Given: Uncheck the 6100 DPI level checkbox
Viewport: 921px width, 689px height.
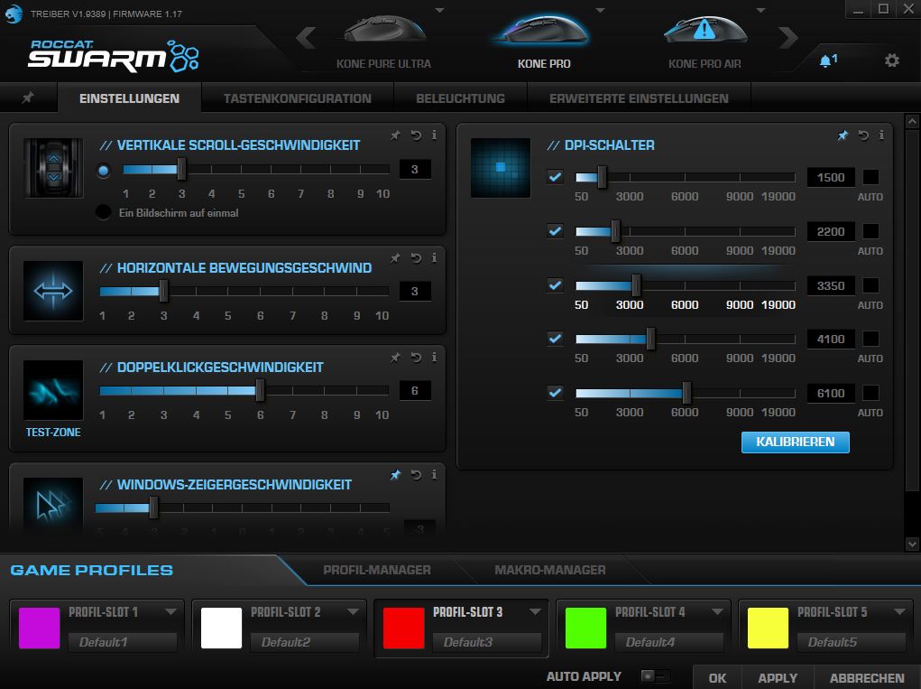Looking at the screenshot, I should (x=555, y=392).
